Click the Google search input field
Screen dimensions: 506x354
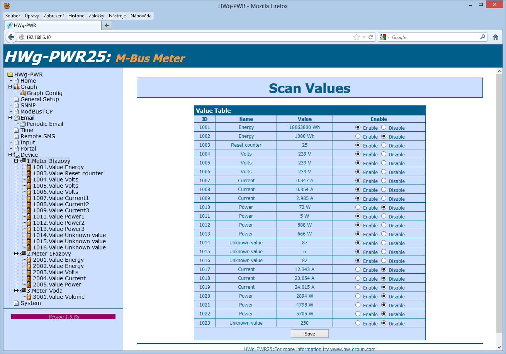pyautogui.click(x=435, y=37)
